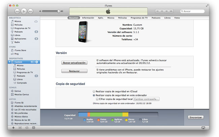Open the search magnifier options dropdown
This screenshot has height=137, width=219.
[182, 11]
